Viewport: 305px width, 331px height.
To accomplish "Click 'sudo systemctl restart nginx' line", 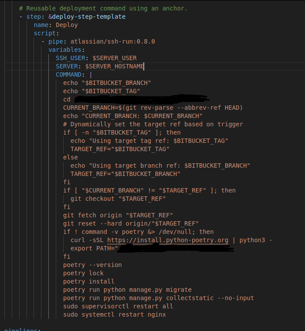I will click(x=115, y=315).
